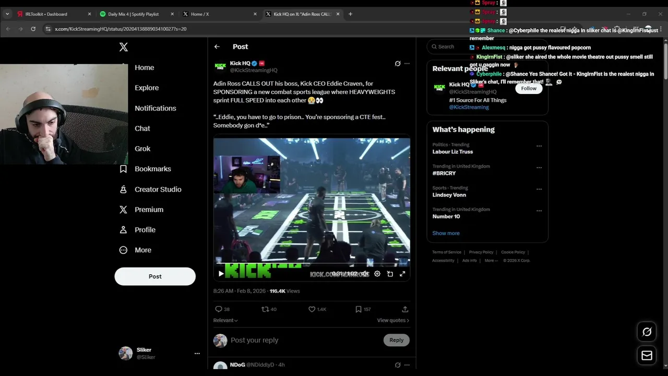Unmute the video volume icon
Viewport: 668px width, 376px height.
pos(365,274)
